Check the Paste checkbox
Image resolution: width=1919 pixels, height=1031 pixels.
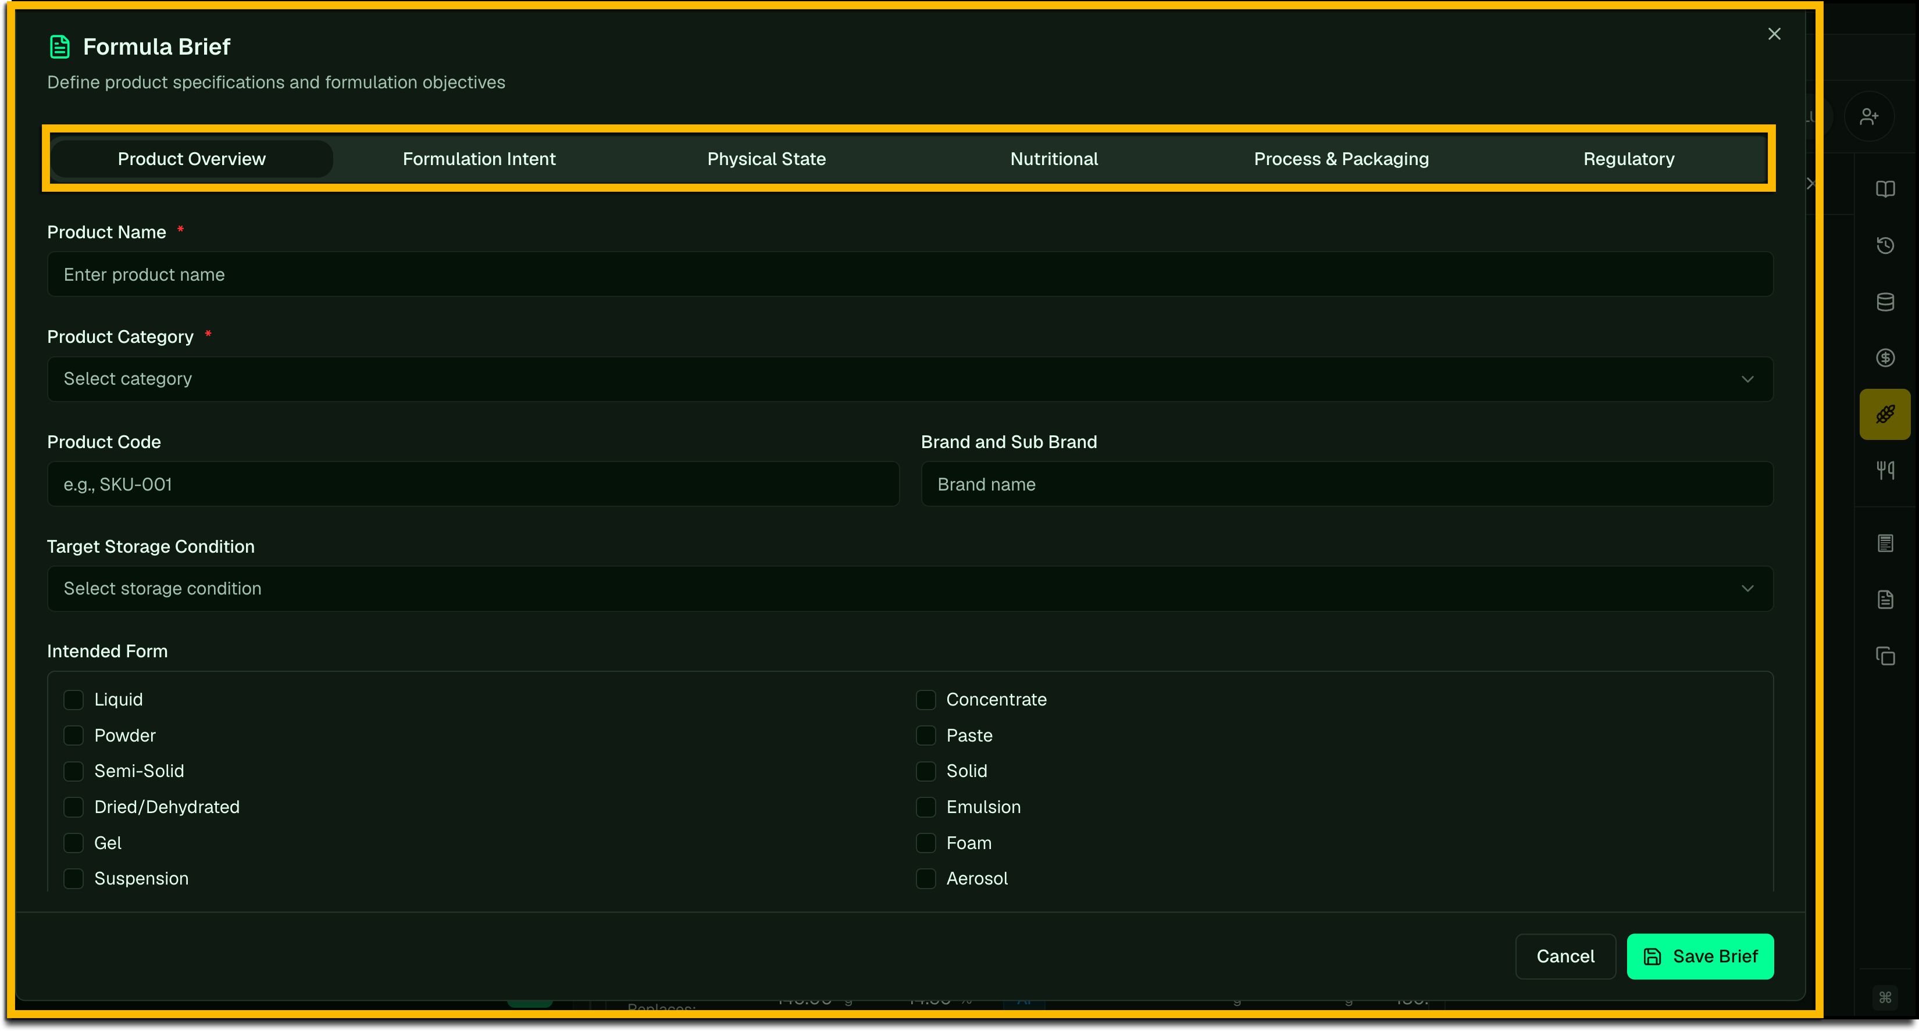click(925, 735)
